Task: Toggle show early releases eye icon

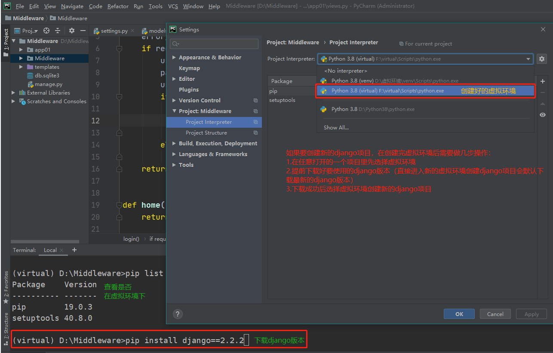Action: coord(543,115)
